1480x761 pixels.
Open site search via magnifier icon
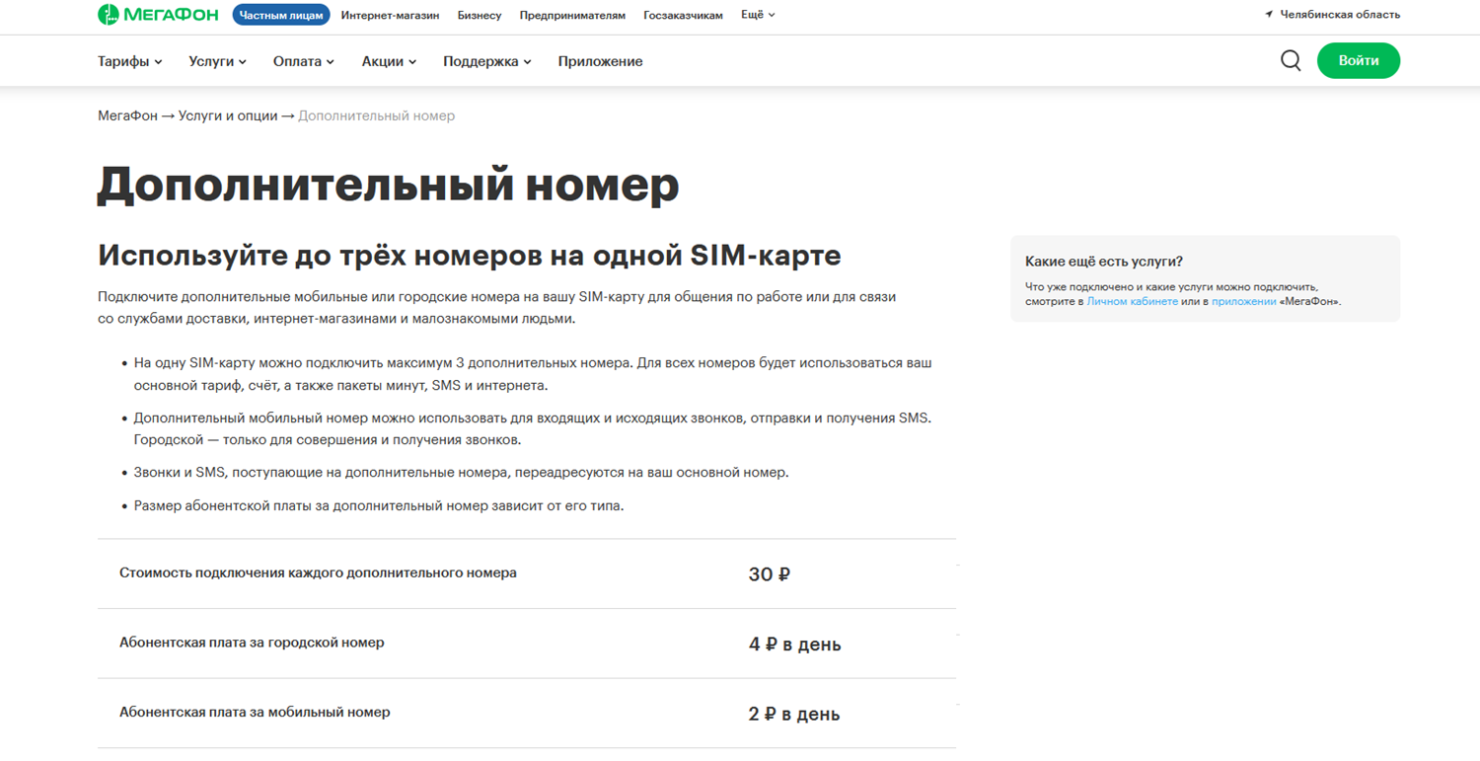[x=1291, y=61]
